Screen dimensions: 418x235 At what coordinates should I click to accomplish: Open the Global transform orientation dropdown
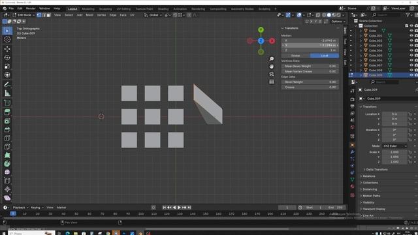click(x=153, y=15)
